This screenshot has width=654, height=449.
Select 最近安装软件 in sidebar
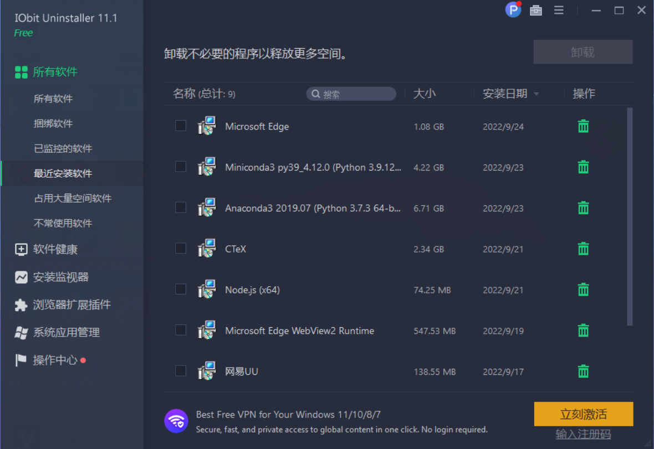click(x=63, y=173)
